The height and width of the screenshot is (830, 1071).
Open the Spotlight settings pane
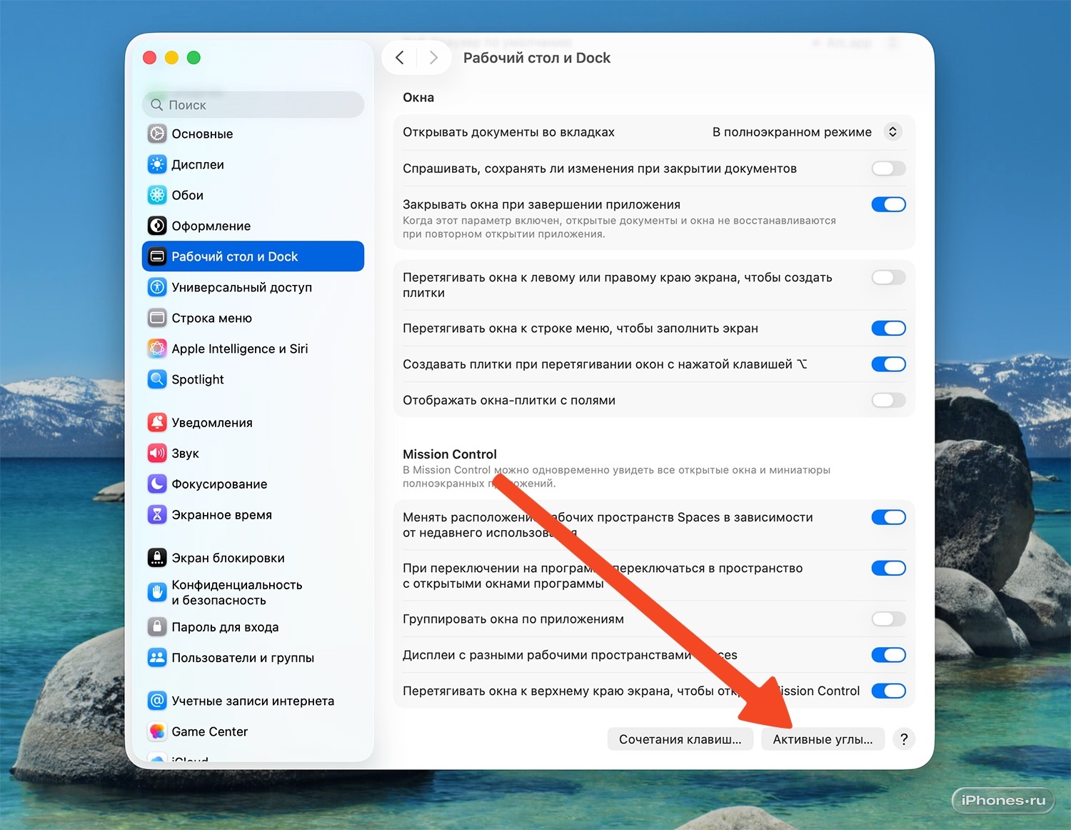253,379
